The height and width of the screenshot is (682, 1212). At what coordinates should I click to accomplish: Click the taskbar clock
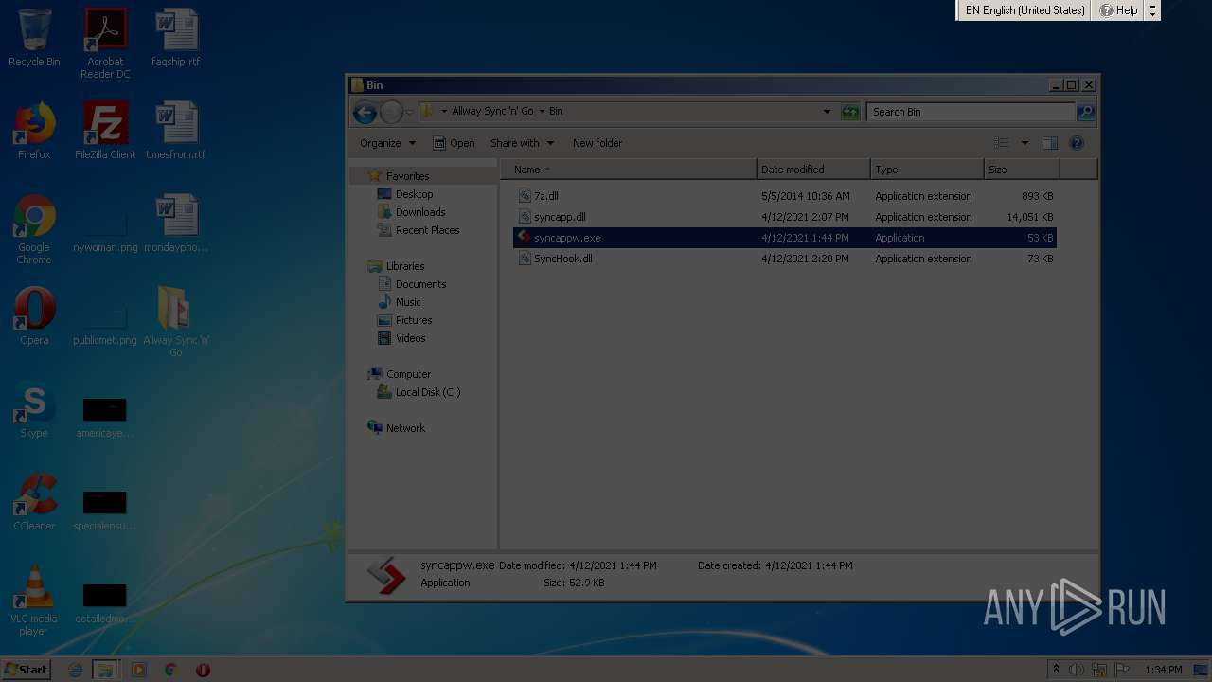pyautogui.click(x=1163, y=670)
